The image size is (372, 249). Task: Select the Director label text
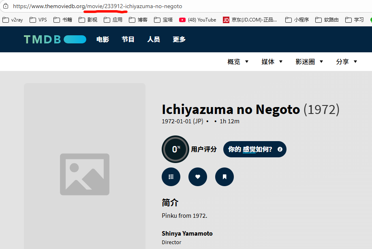(171, 243)
